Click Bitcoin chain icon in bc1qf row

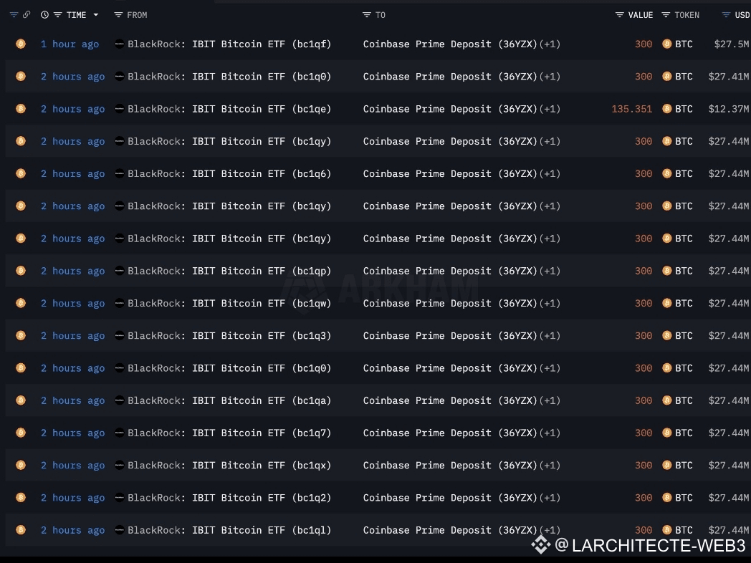pyautogui.click(x=21, y=44)
